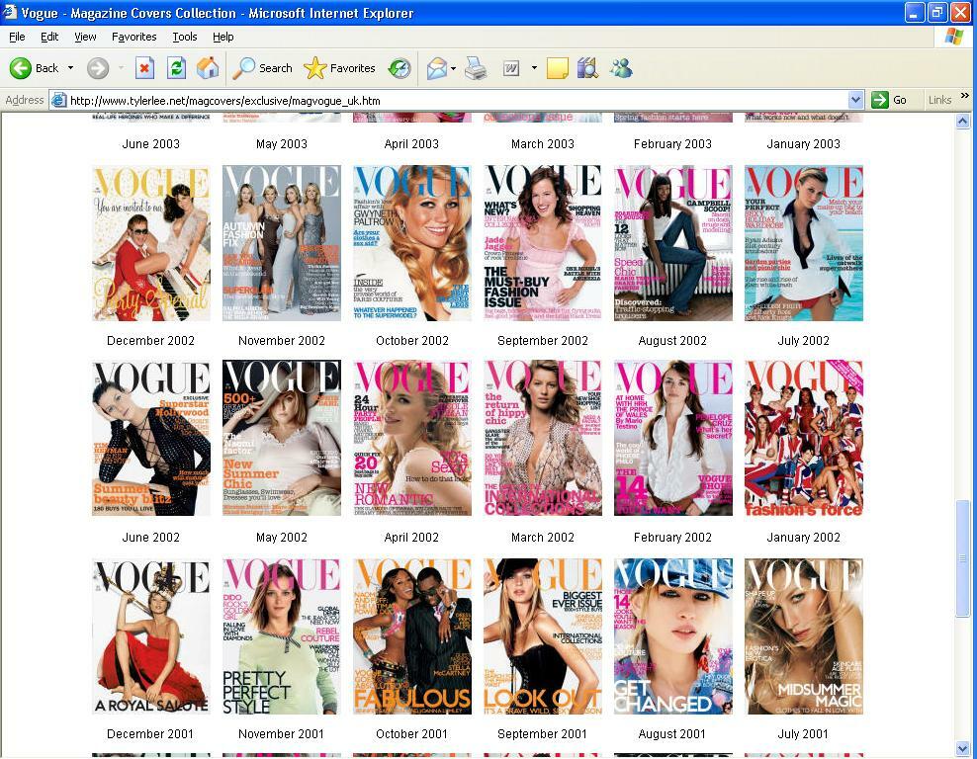This screenshot has height=759, width=977.
Task: Open the July 2002 Vogue cover
Action: 804,243
